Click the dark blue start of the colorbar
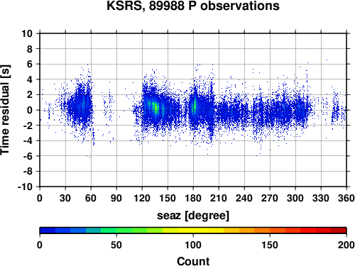The width and height of the screenshot is (355, 266). point(48,231)
